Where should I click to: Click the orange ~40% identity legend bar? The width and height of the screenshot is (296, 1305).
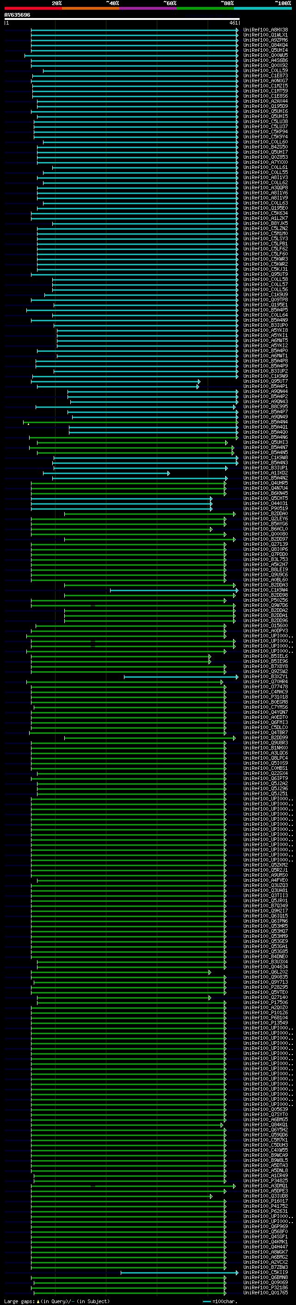click(91, 8)
